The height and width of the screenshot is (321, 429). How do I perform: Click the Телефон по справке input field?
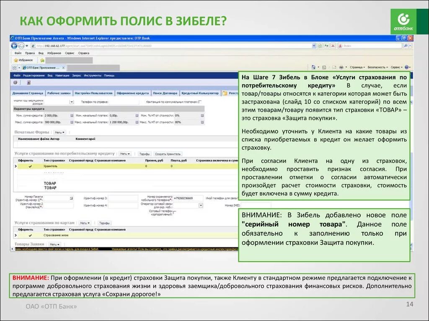point(124,102)
